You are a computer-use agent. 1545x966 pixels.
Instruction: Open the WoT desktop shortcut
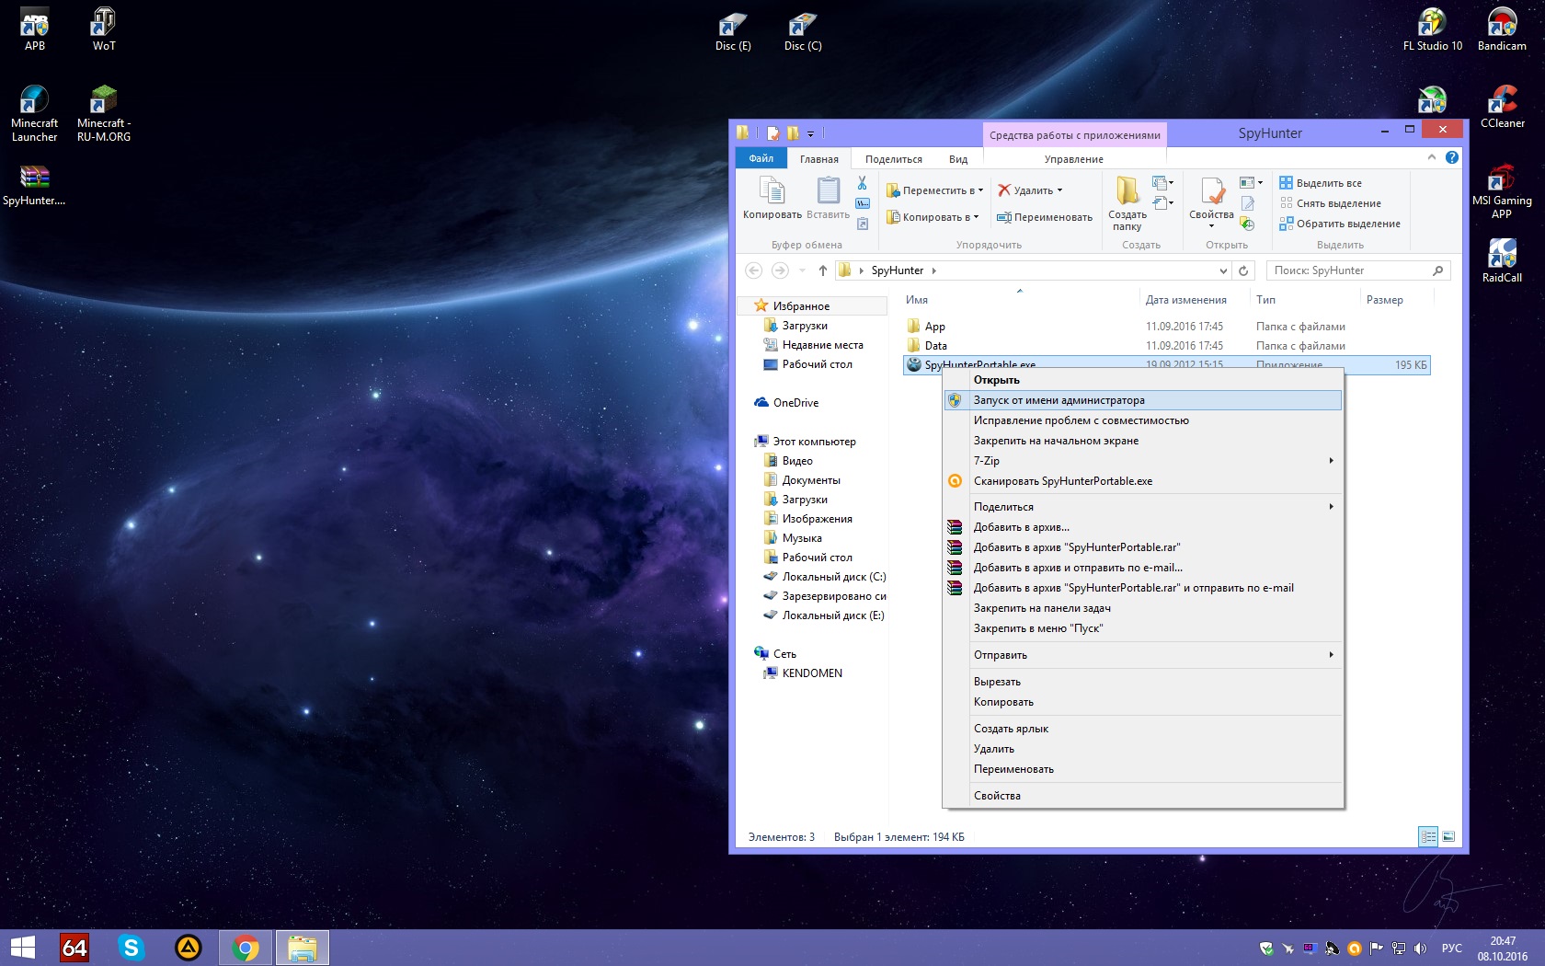pyautogui.click(x=104, y=29)
